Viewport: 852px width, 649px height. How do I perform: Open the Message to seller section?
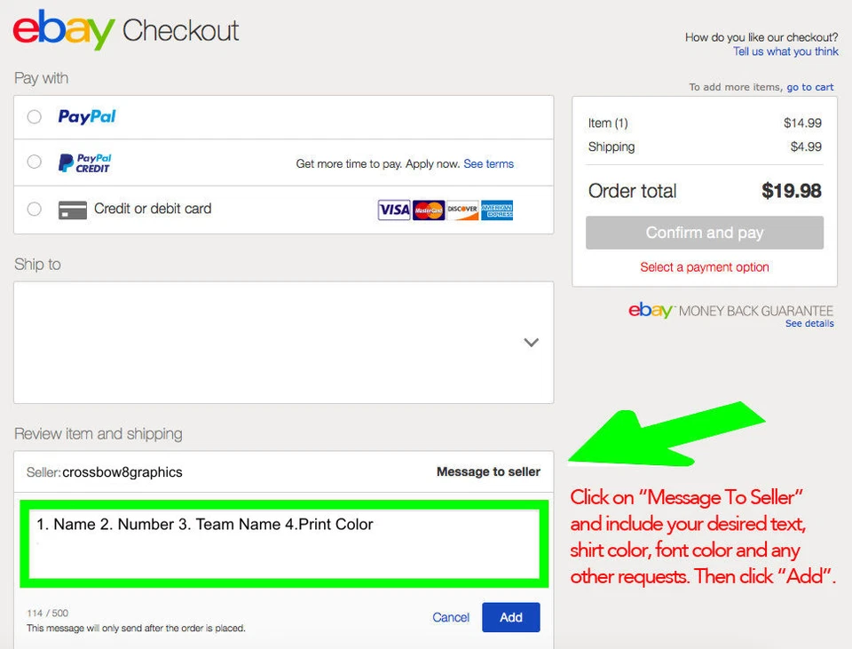[488, 471]
